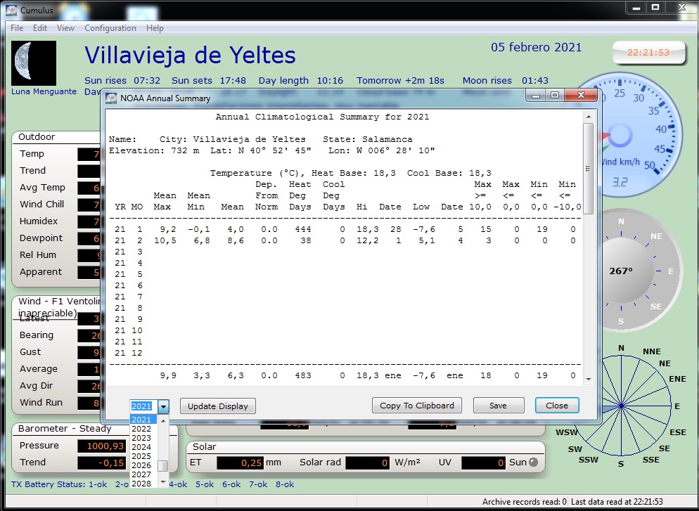Click the Annual Climatological Summary heading
This screenshot has width=699, height=511.
(x=322, y=117)
